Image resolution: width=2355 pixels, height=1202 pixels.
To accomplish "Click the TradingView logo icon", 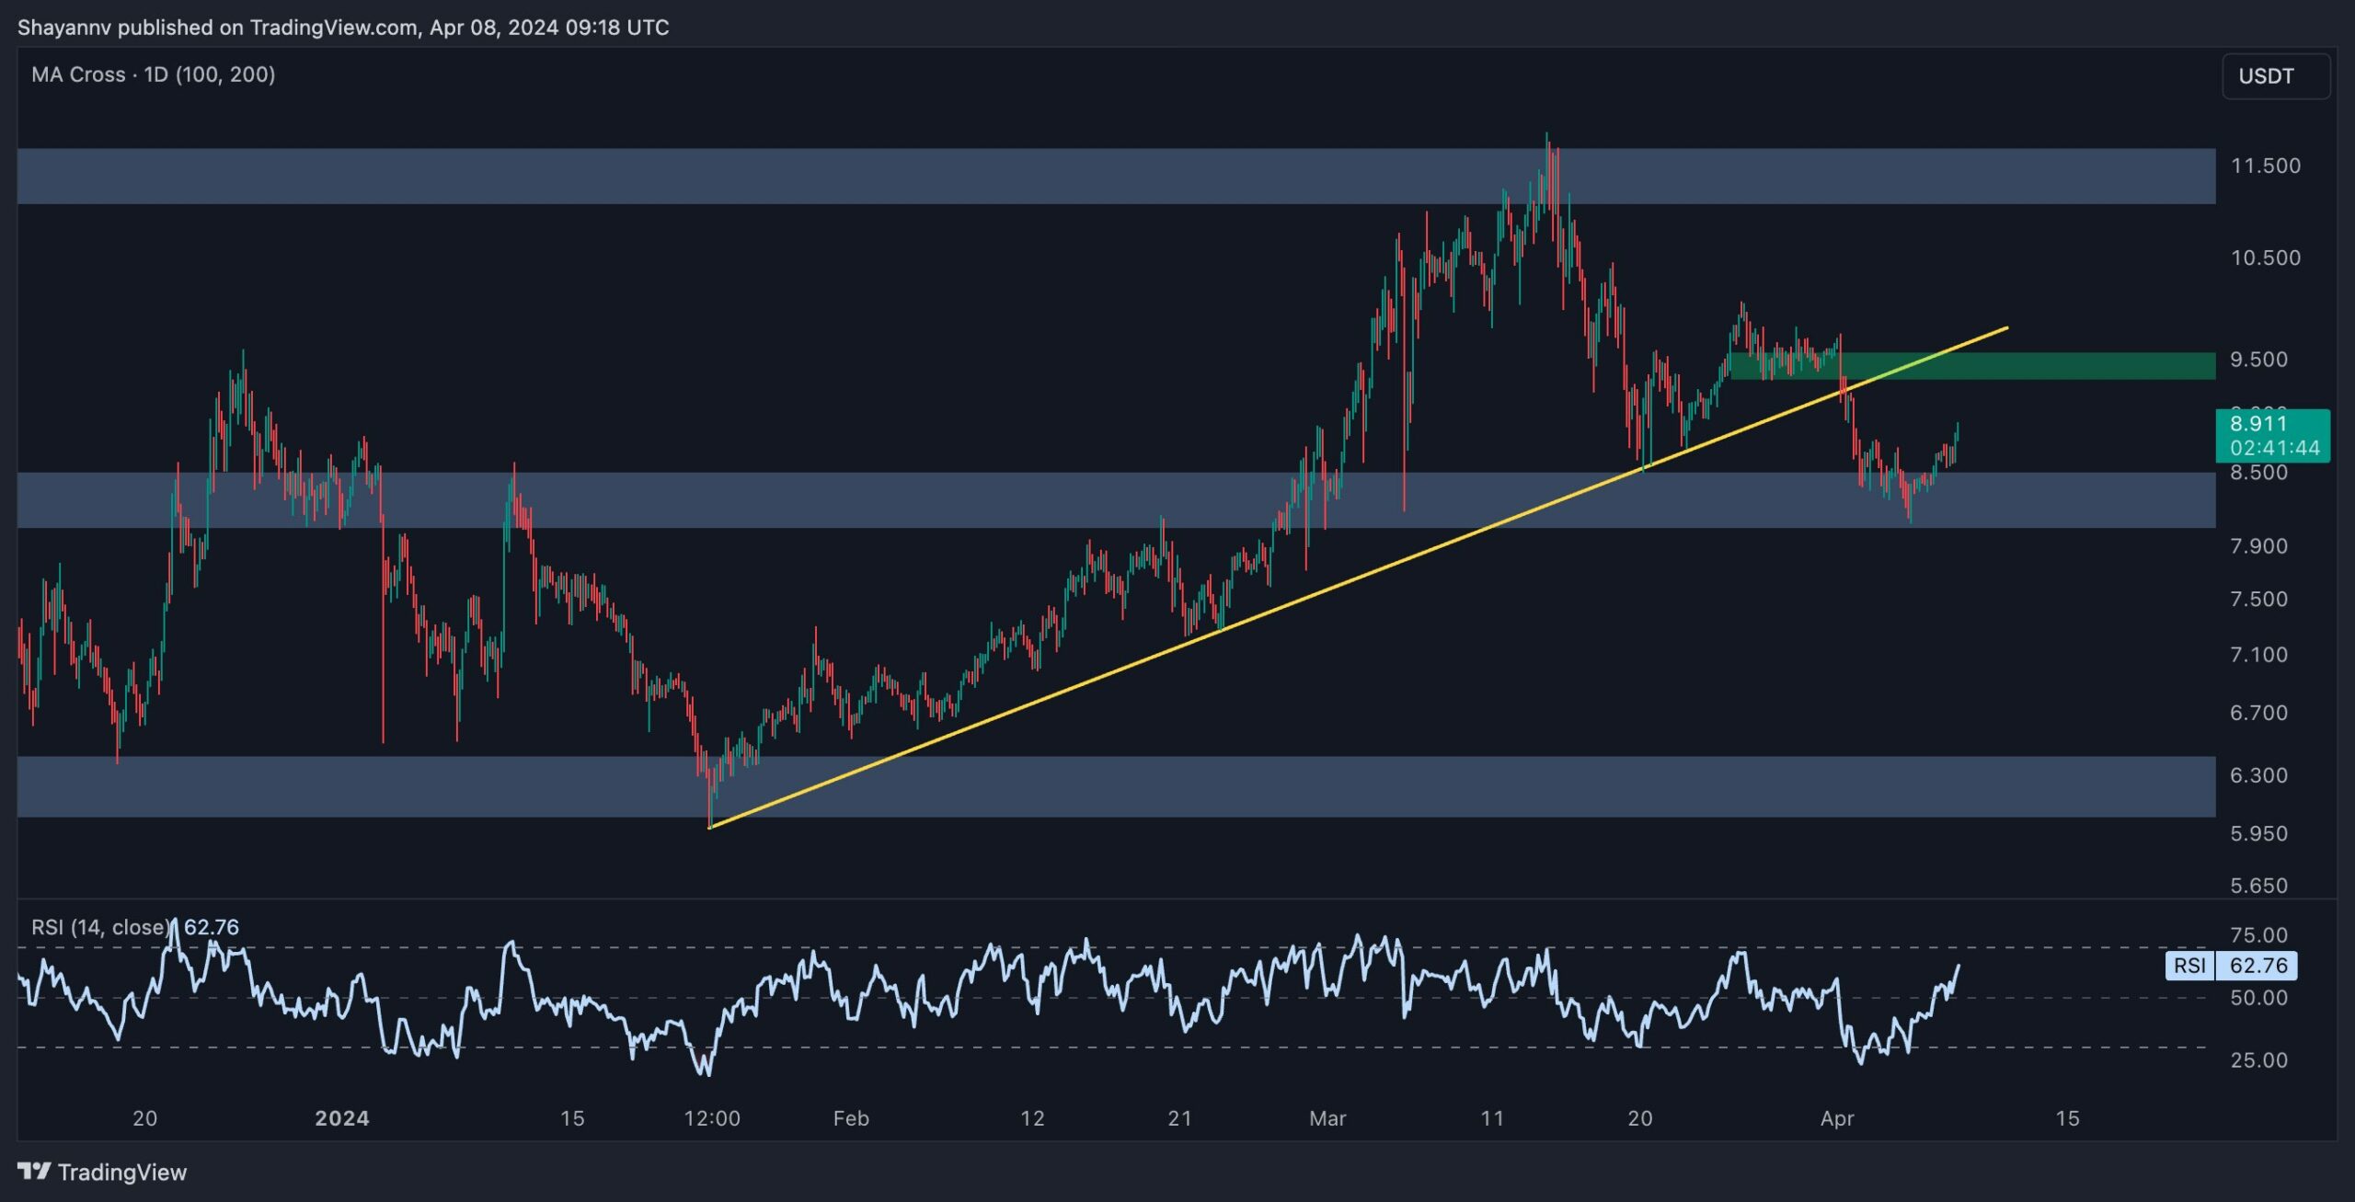I will (34, 1171).
